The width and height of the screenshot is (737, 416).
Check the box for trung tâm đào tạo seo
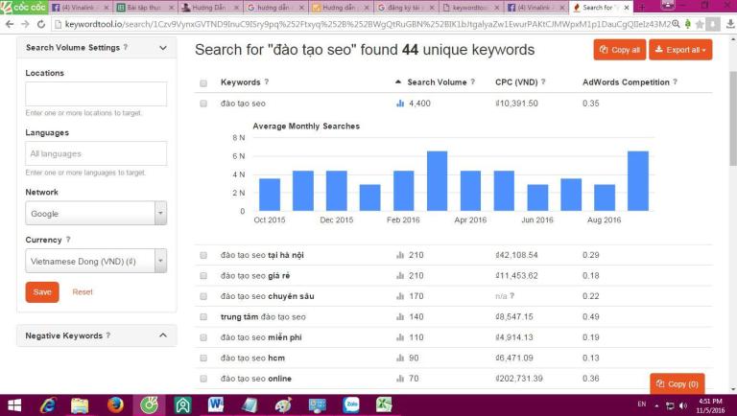click(203, 317)
